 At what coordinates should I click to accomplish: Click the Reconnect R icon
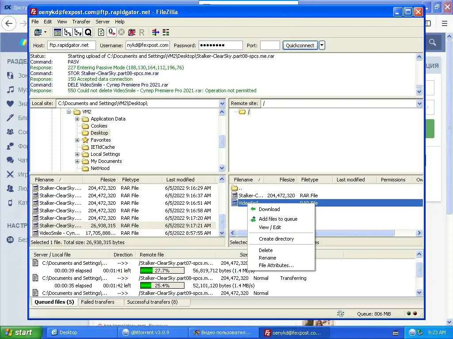(142, 33)
